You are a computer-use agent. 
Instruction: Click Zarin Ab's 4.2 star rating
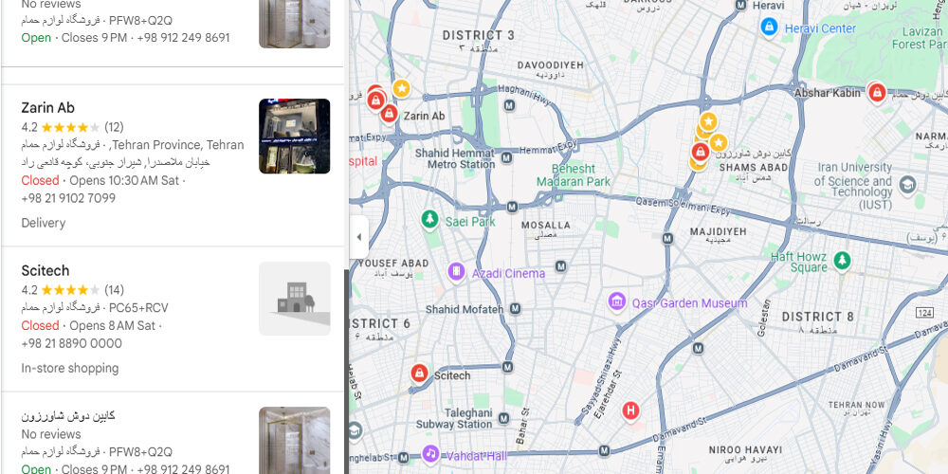point(61,127)
